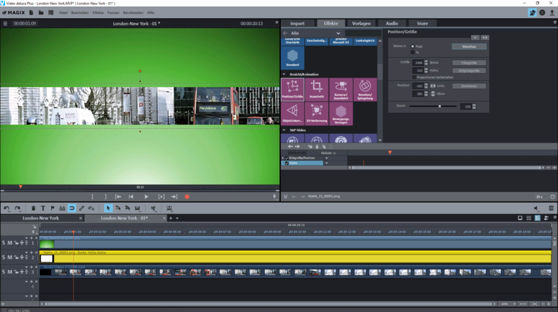Click the group objects icon
The height and width of the screenshot is (312, 558).
[62, 208]
